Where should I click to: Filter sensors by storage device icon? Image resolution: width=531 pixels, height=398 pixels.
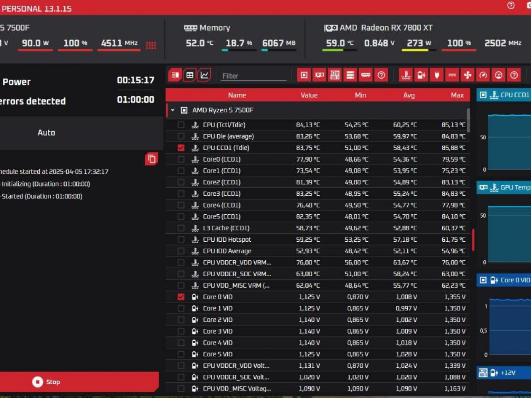[350, 75]
